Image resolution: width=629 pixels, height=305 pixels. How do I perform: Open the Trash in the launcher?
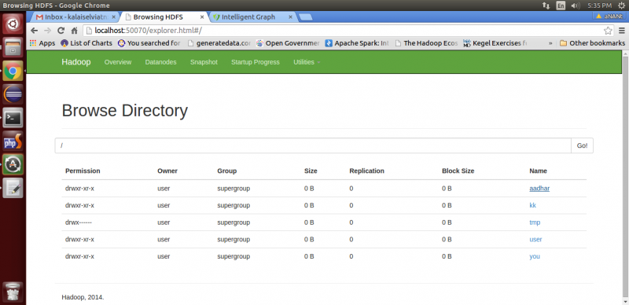tap(13, 292)
